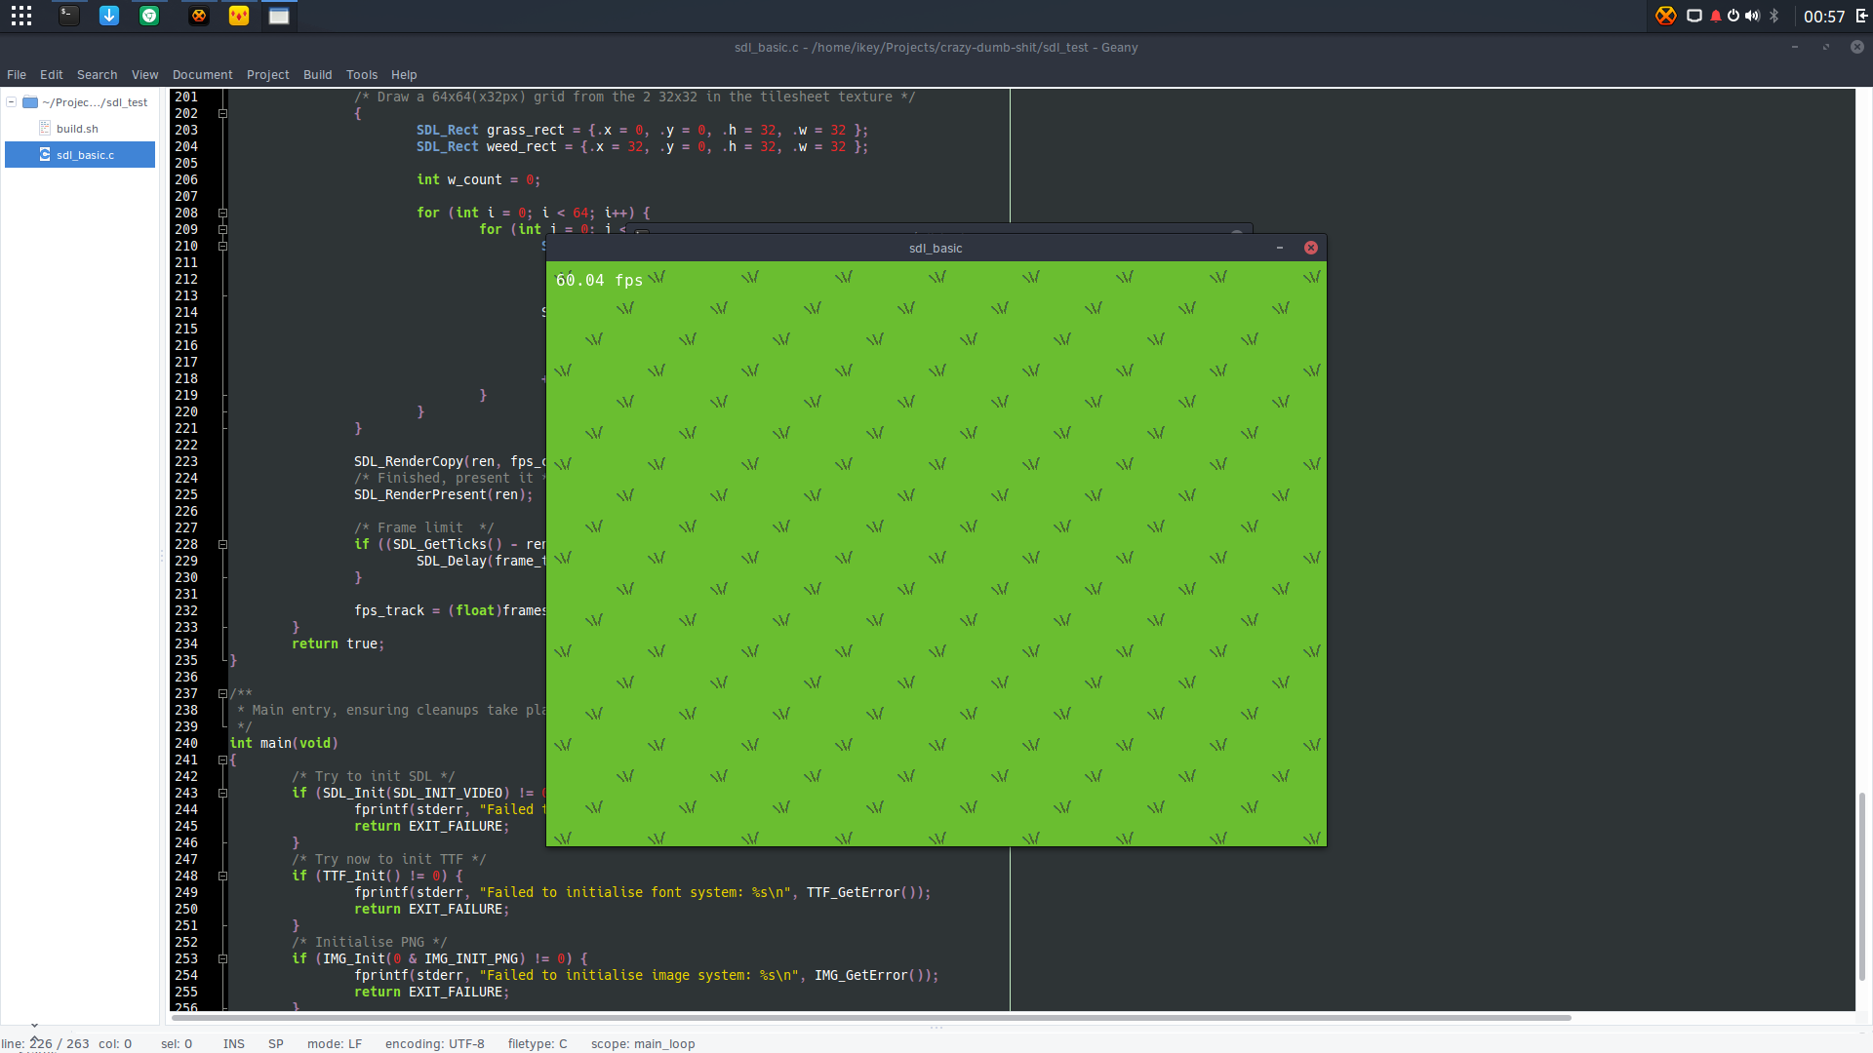Click the Bluetooth tray icon
The height and width of the screenshot is (1053, 1873).
pos(1774,16)
